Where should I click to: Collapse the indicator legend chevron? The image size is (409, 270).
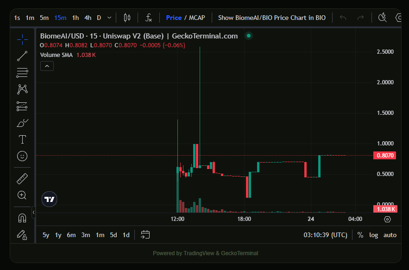pos(47,66)
